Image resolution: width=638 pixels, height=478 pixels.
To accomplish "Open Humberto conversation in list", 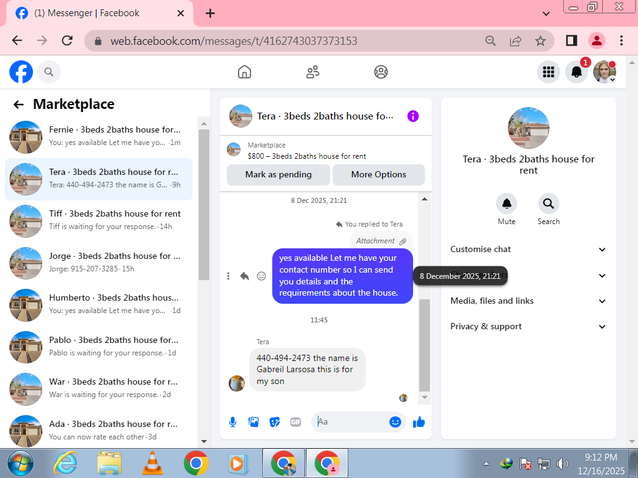I will [98, 305].
